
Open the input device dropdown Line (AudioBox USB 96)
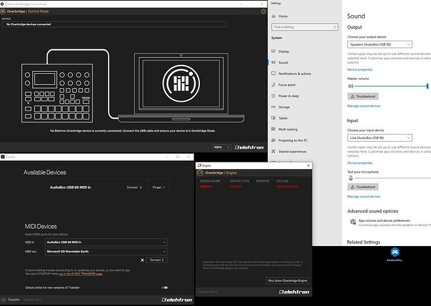[x=380, y=137]
